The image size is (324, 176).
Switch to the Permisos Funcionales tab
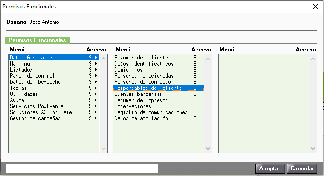[38, 40]
